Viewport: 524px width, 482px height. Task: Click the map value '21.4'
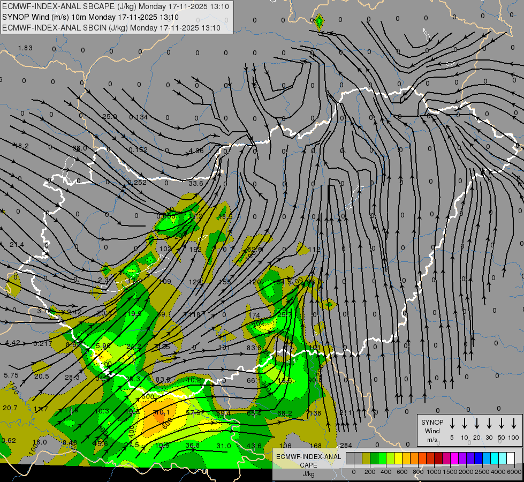click(x=17, y=245)
